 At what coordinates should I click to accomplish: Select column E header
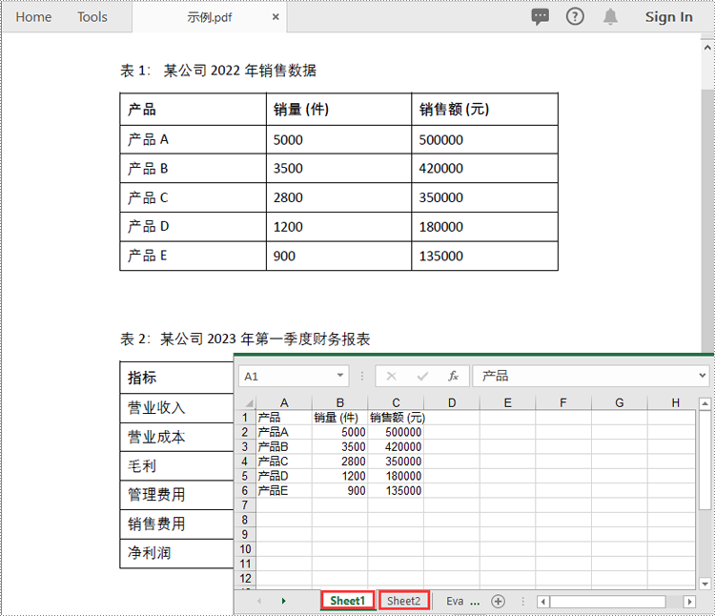pyautogui.click(x=507, y=402)
